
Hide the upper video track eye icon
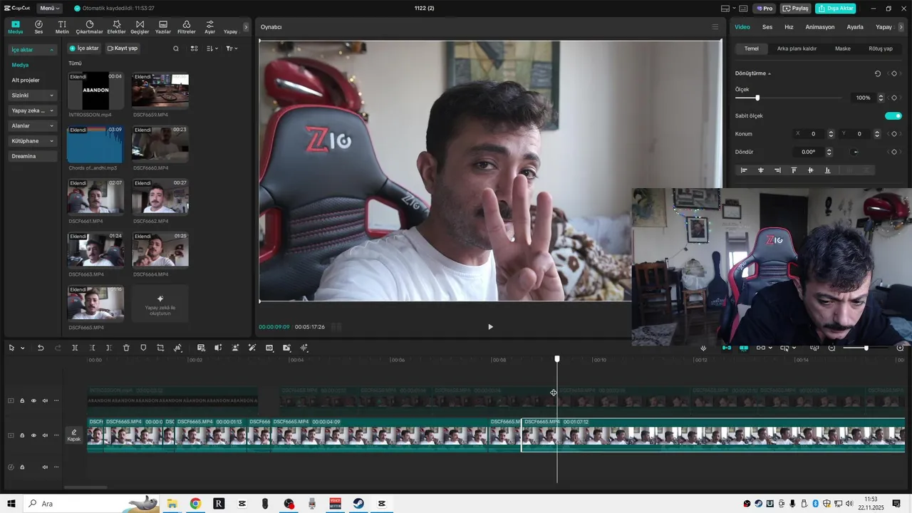(33, 400)
